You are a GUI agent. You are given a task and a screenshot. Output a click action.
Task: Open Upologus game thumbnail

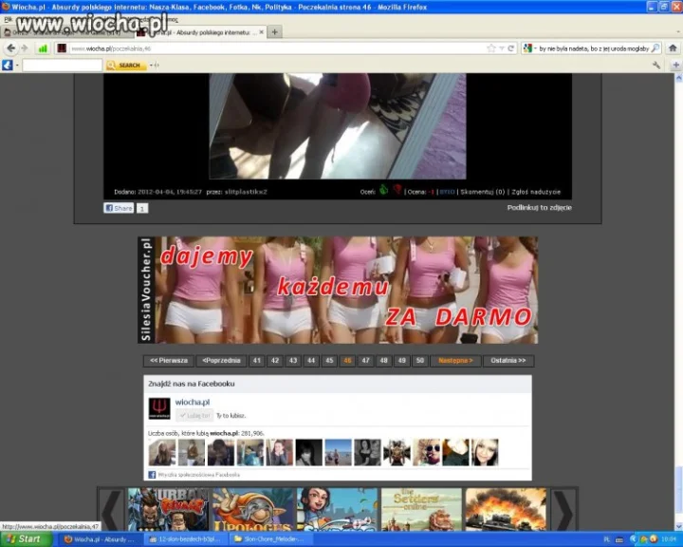[252, 509]
